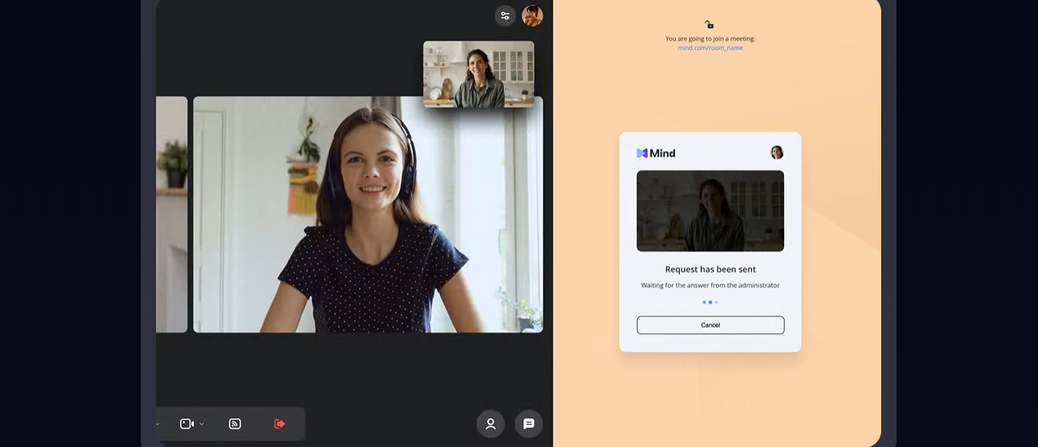Click the user avatar in the Mind dialog
1038x447 pixels.
click(776, 153)
